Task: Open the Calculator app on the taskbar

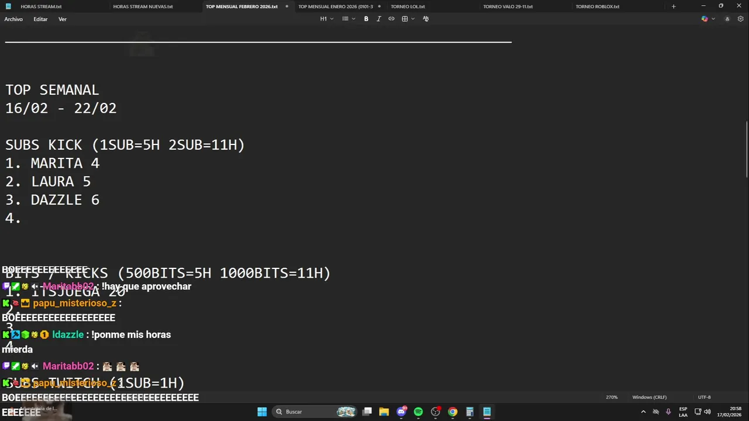Action: (x=469, y=412)
